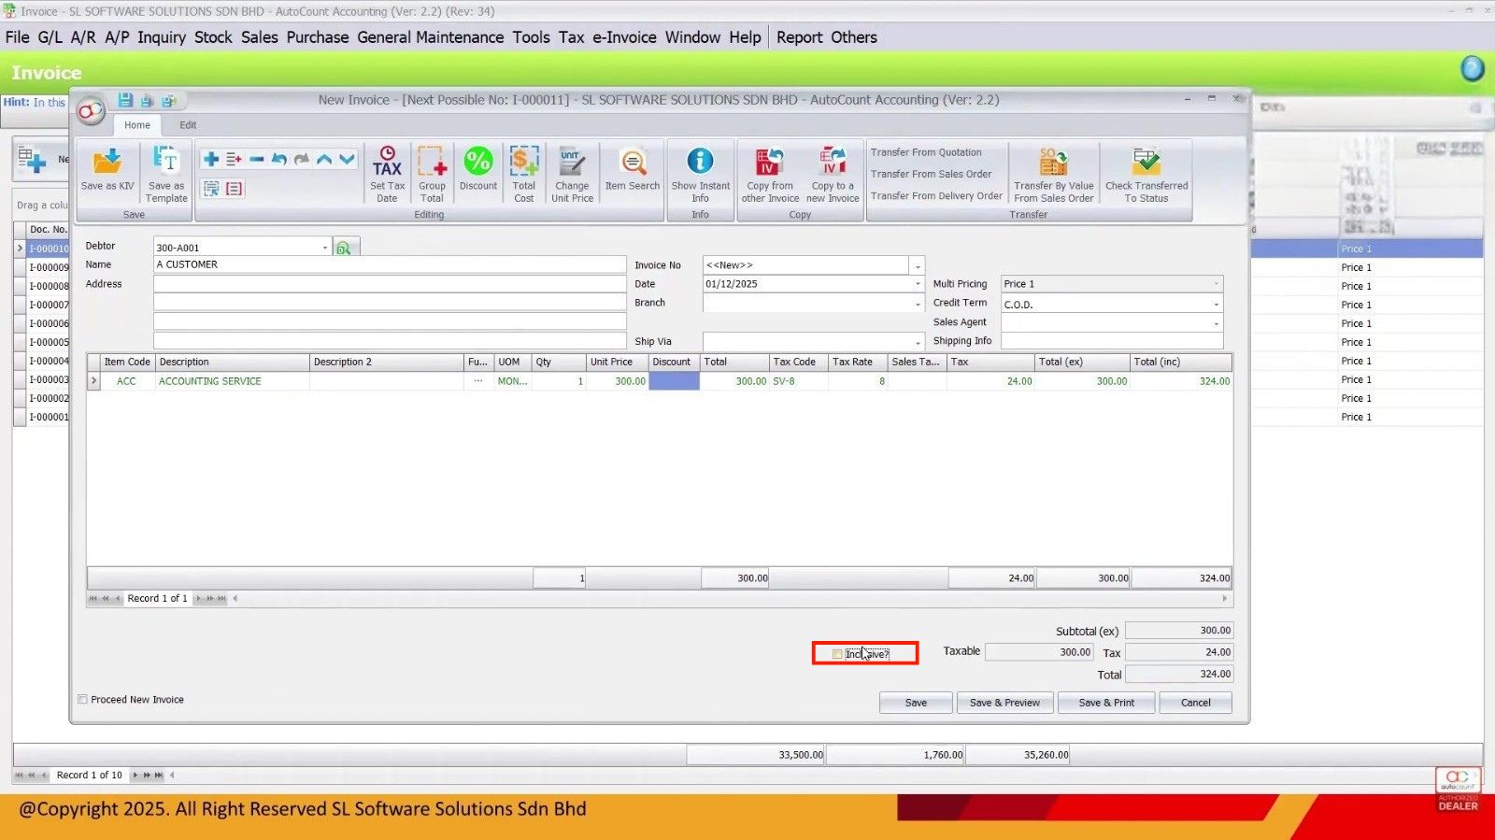Click debtor search icon next to 300-A001
1495x840 pixels.
344,248
